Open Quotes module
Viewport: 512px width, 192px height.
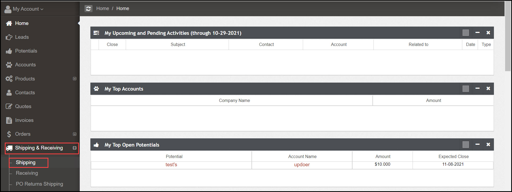pyautogui.click(x=23, y=106)
